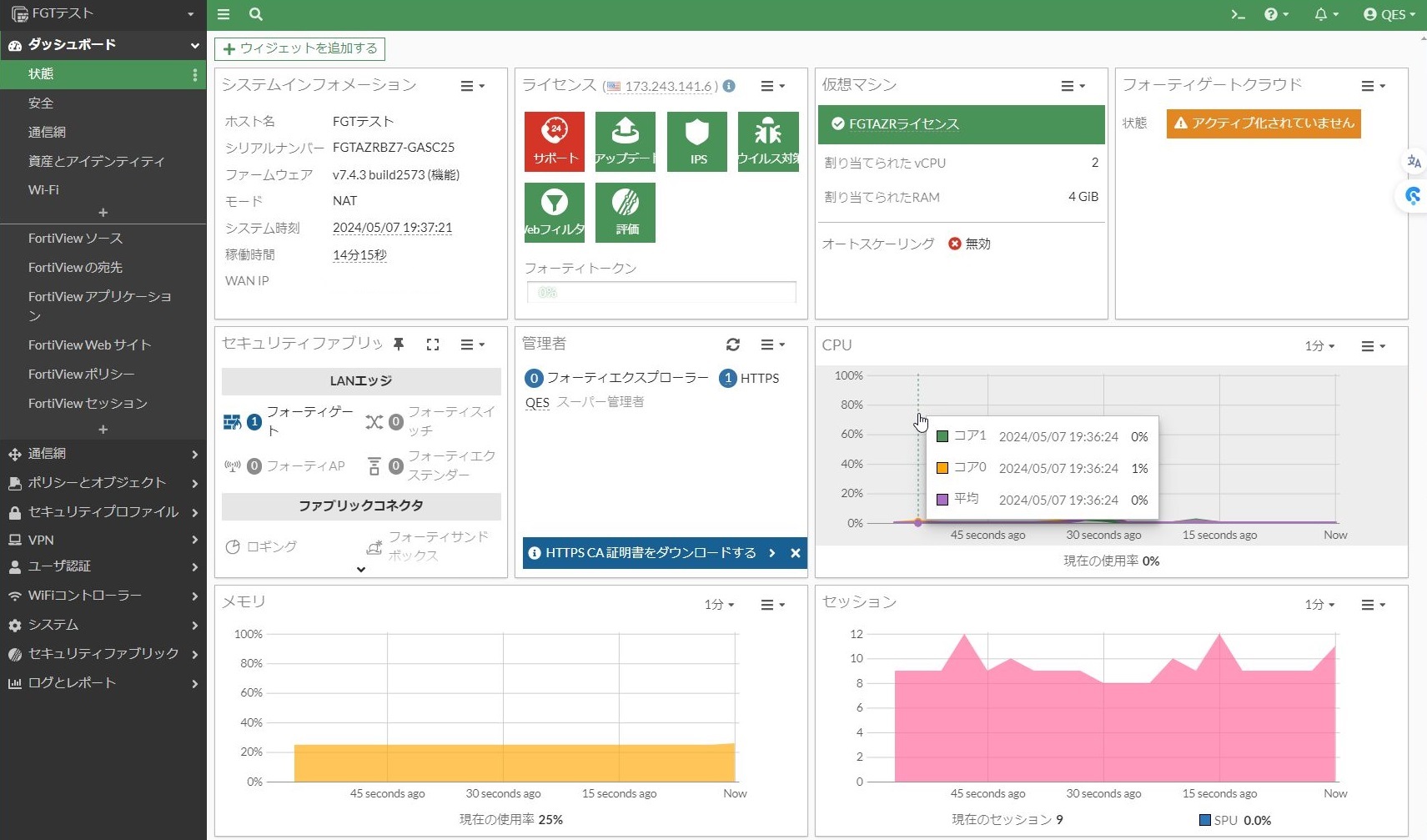This screenshot has width=1427, height=840.
Task: Expand the ユーザ認証 sidebar menu
Action: point(103,566)
